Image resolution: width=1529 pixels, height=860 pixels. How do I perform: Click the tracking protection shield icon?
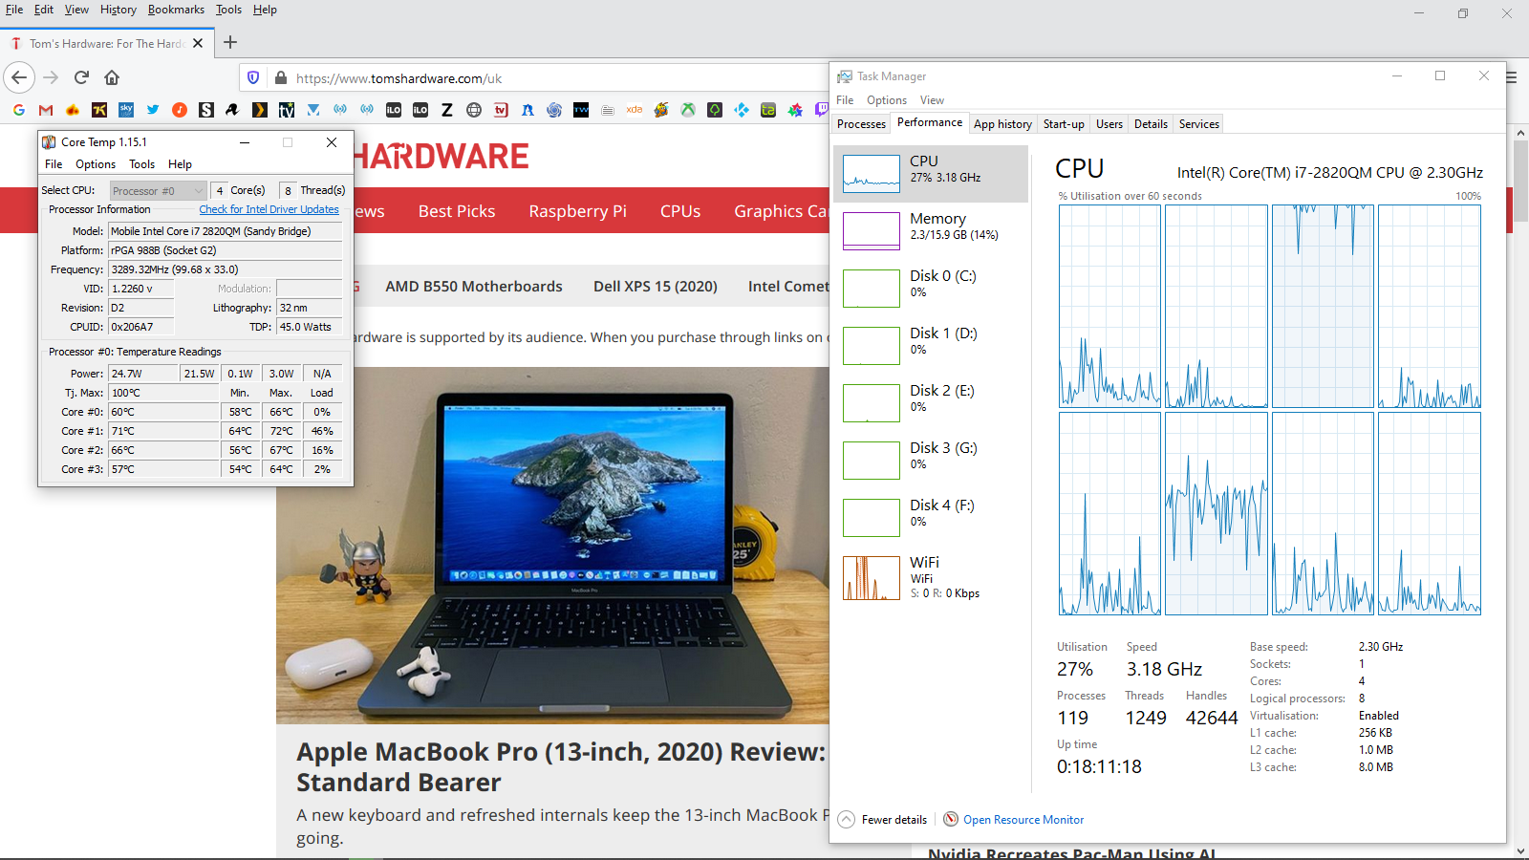[253, 77]
